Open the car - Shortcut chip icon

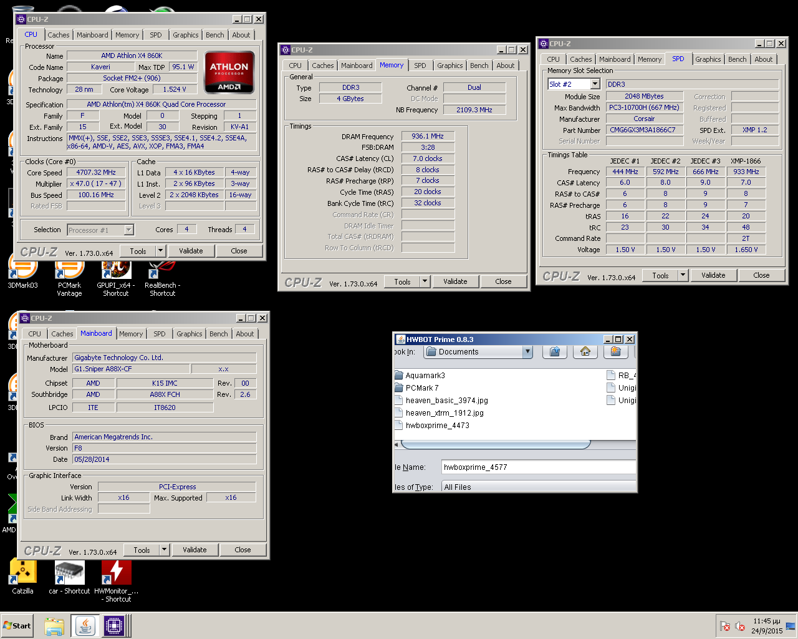(x=69, y=577)
